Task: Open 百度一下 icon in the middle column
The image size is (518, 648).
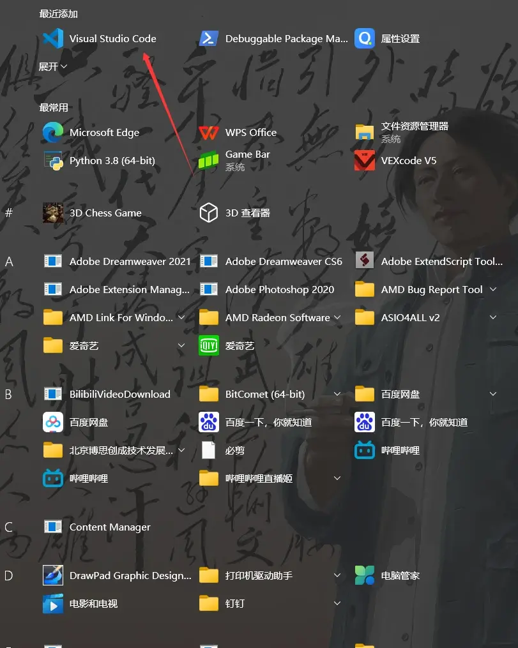Action: pyautogui.click(x=209, y=422)
